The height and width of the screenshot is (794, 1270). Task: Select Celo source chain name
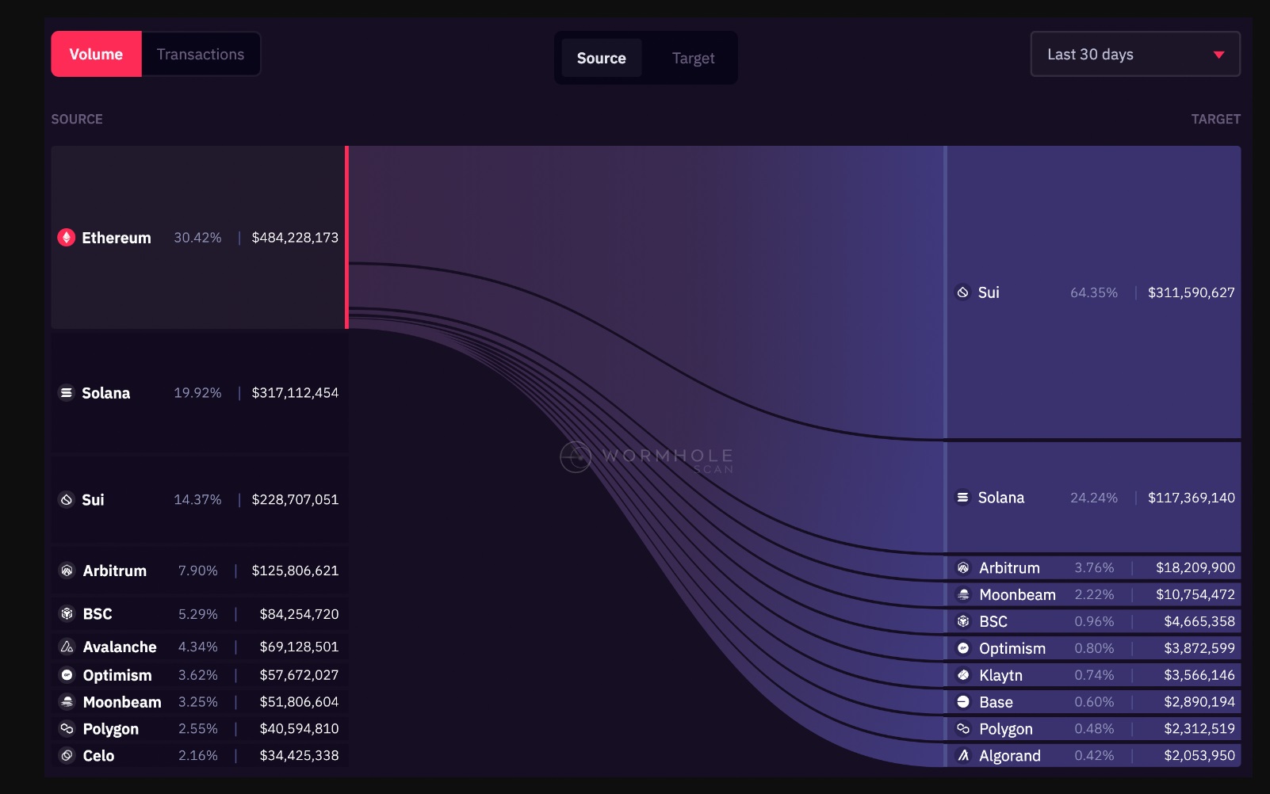[x=98, y=756]
